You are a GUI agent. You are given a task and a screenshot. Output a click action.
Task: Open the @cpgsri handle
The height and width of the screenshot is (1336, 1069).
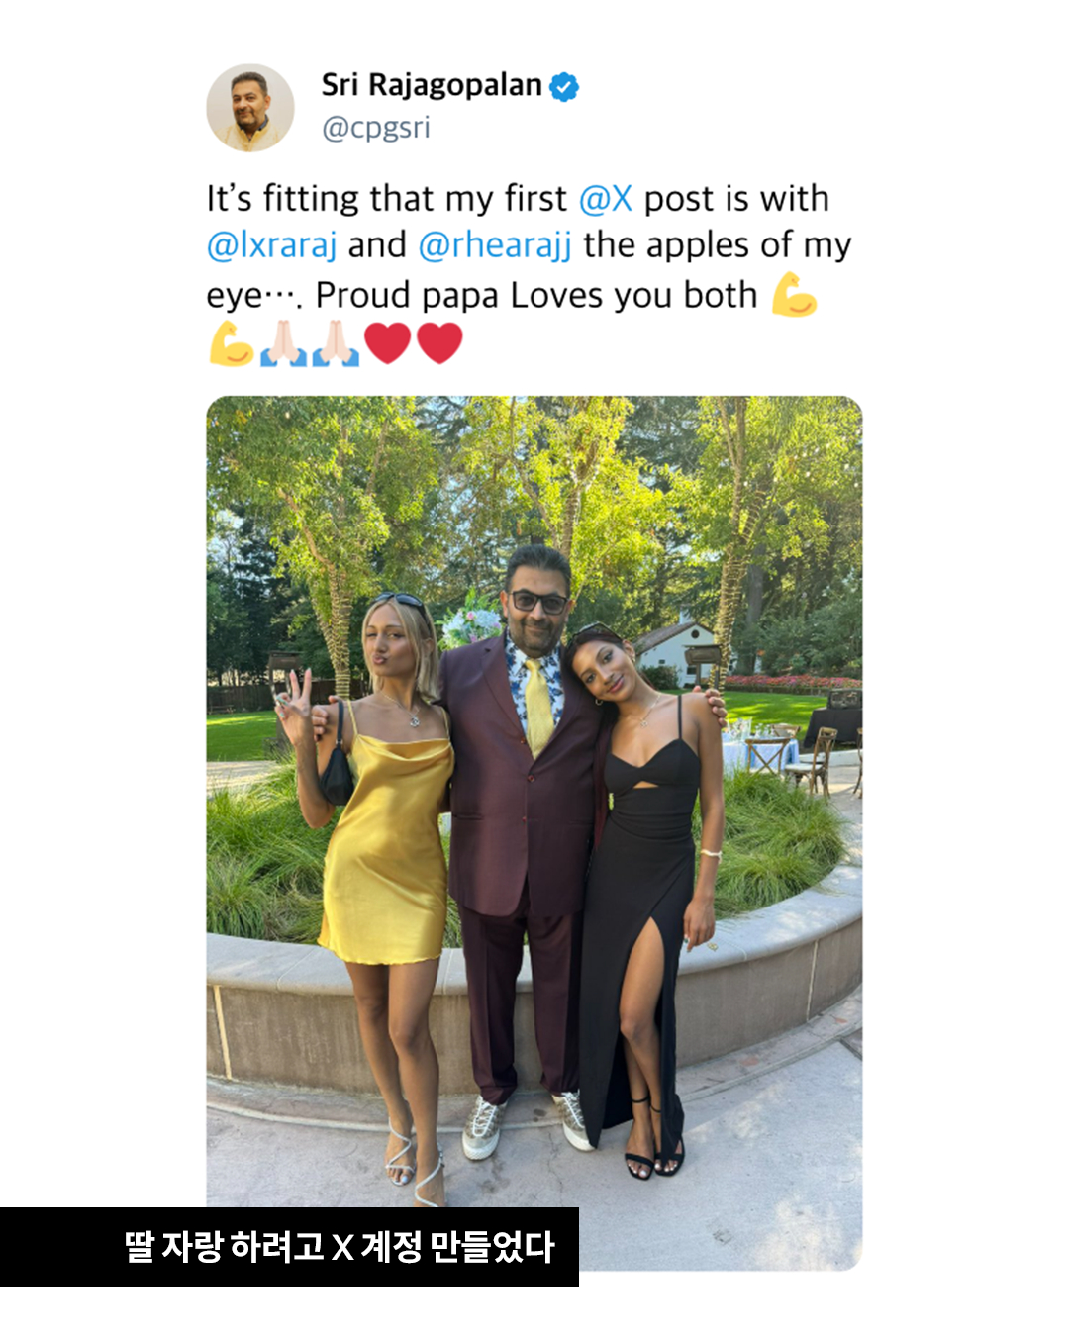[x=376, y=129]
